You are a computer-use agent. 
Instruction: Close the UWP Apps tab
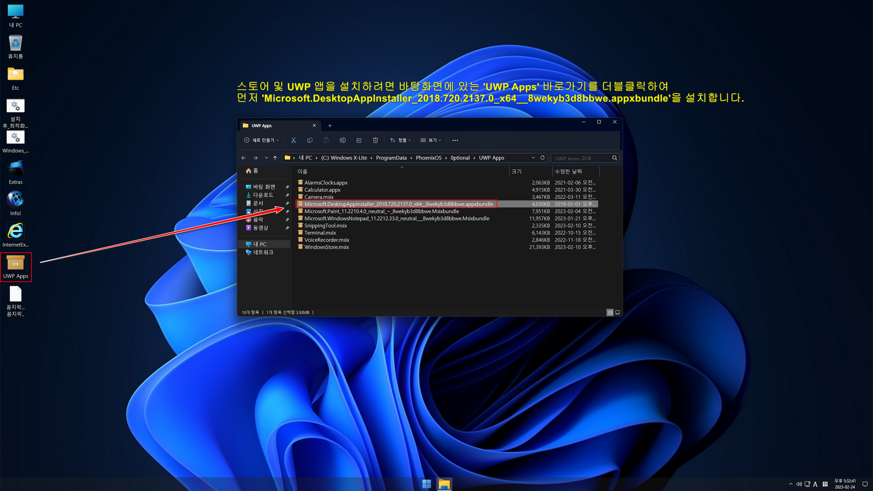pos(314,126)
